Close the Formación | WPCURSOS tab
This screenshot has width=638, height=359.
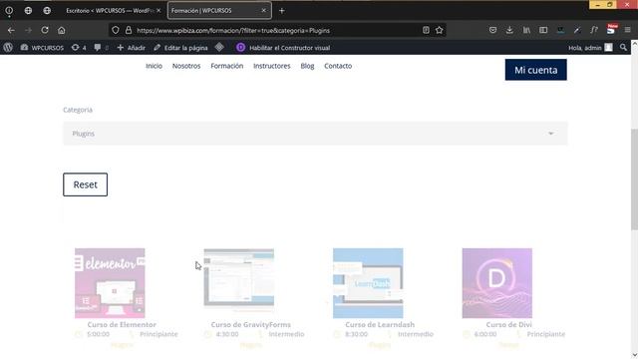(263, 11)
